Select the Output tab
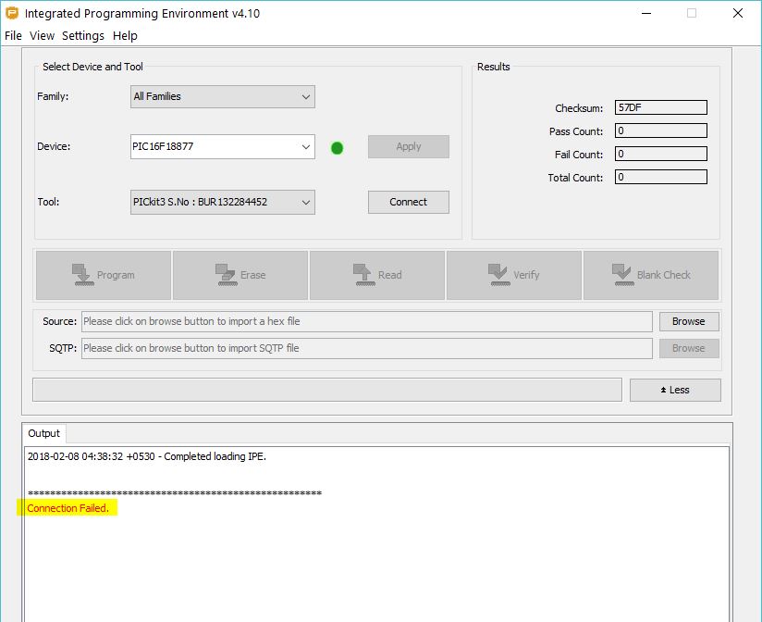This screenshot has width=762, height=622. pos(43,433)
